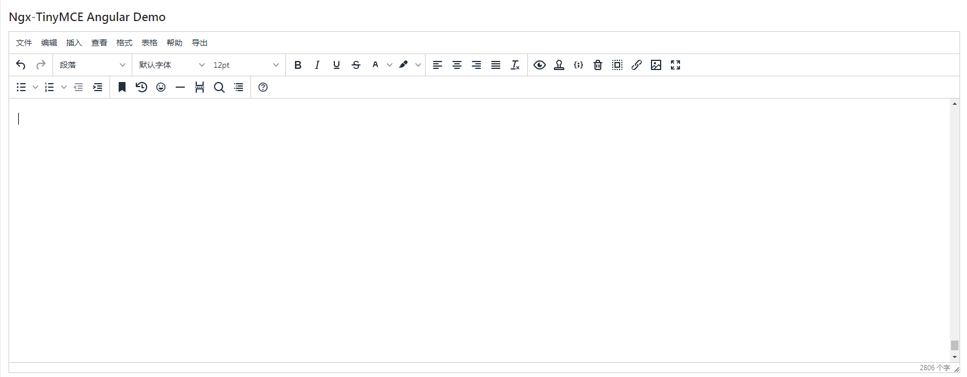Insert a bullet list

tap(21, 87)
